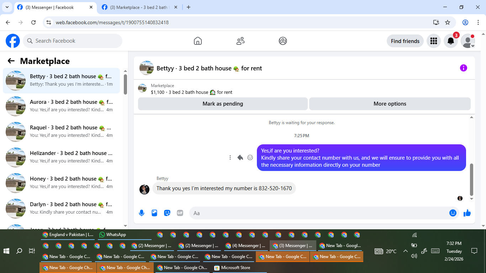The width and height of the screenshot is (486, 273).
Task: React to the sent message with emoji
Action: coord(250,157)
